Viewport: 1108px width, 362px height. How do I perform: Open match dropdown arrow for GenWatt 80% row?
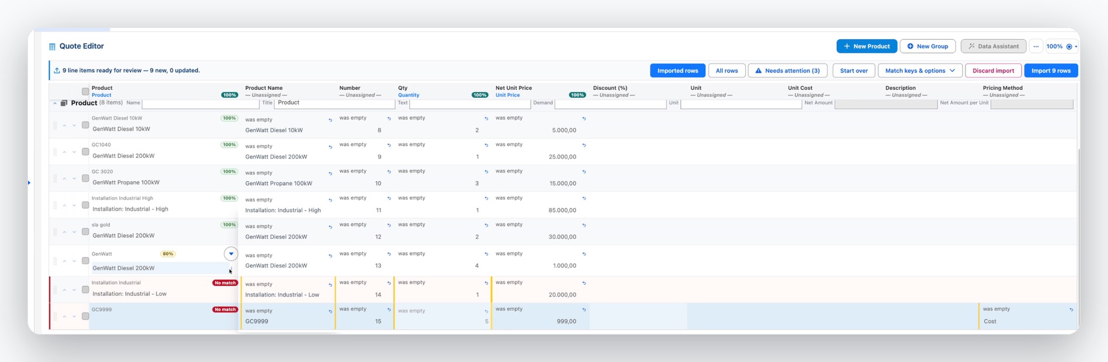coord(231,254)
